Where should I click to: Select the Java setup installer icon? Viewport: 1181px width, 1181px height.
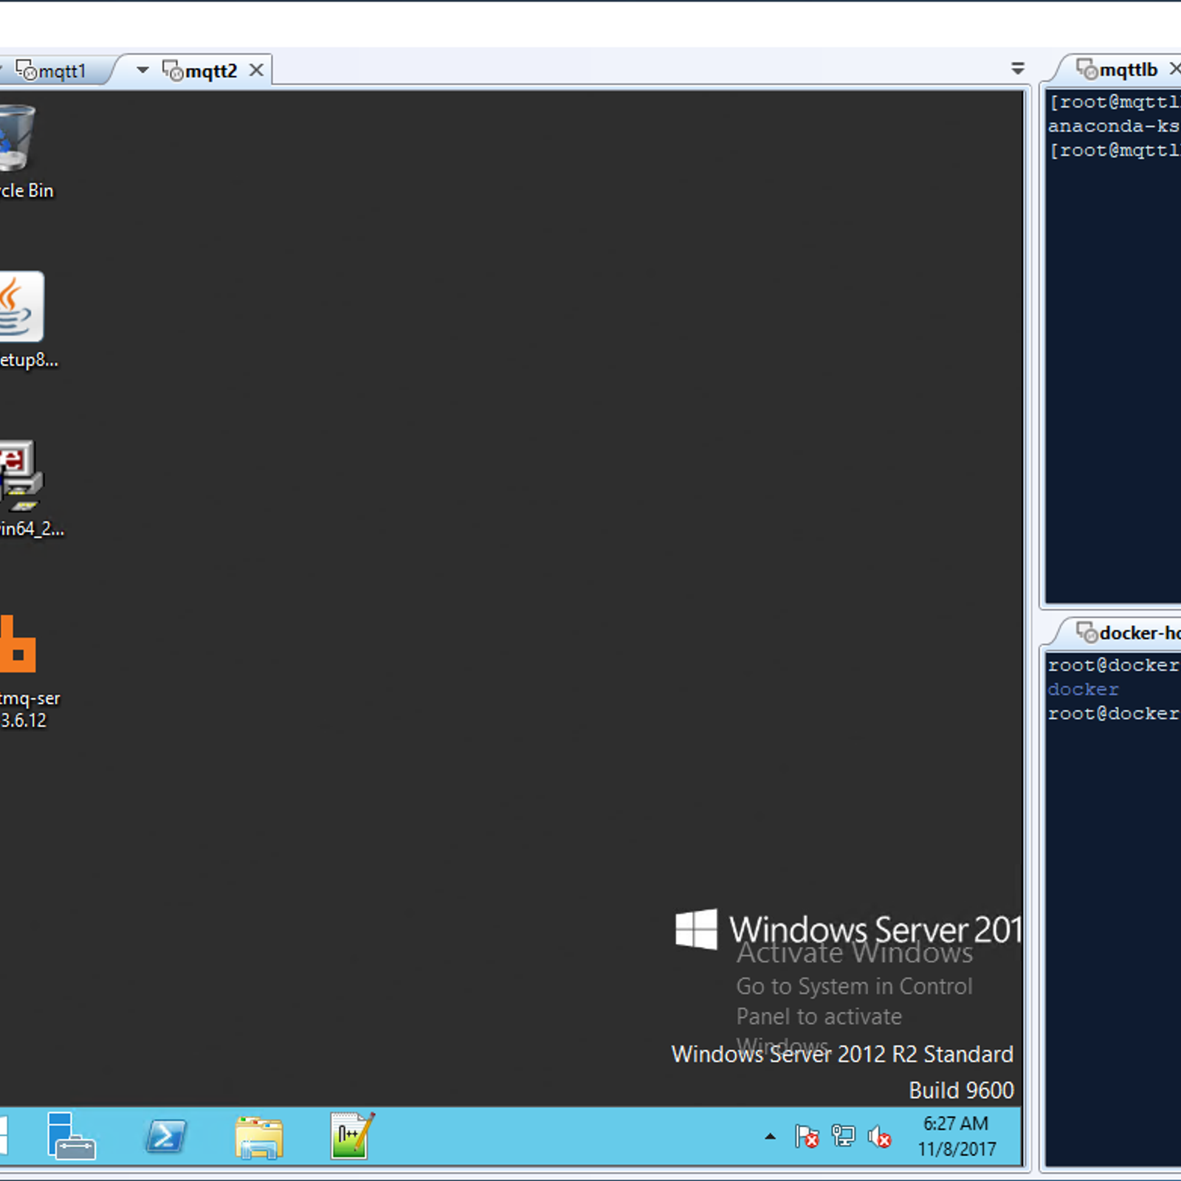pyautogui.click(x=22, y=320)
